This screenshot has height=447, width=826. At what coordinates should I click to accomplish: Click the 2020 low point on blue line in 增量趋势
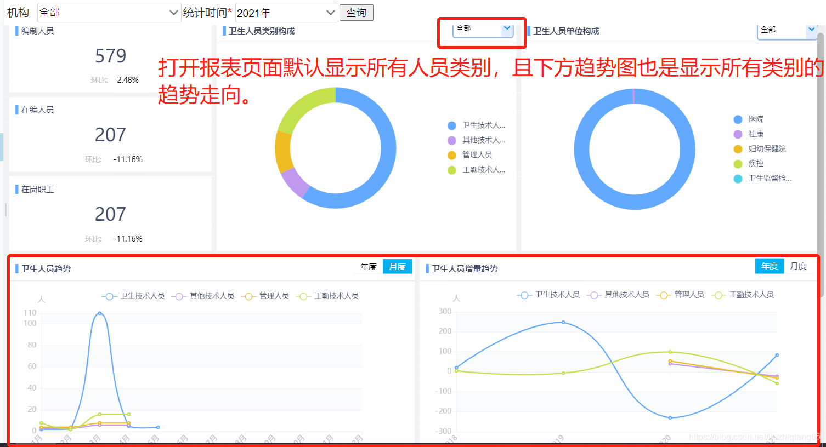pos(670,418)
